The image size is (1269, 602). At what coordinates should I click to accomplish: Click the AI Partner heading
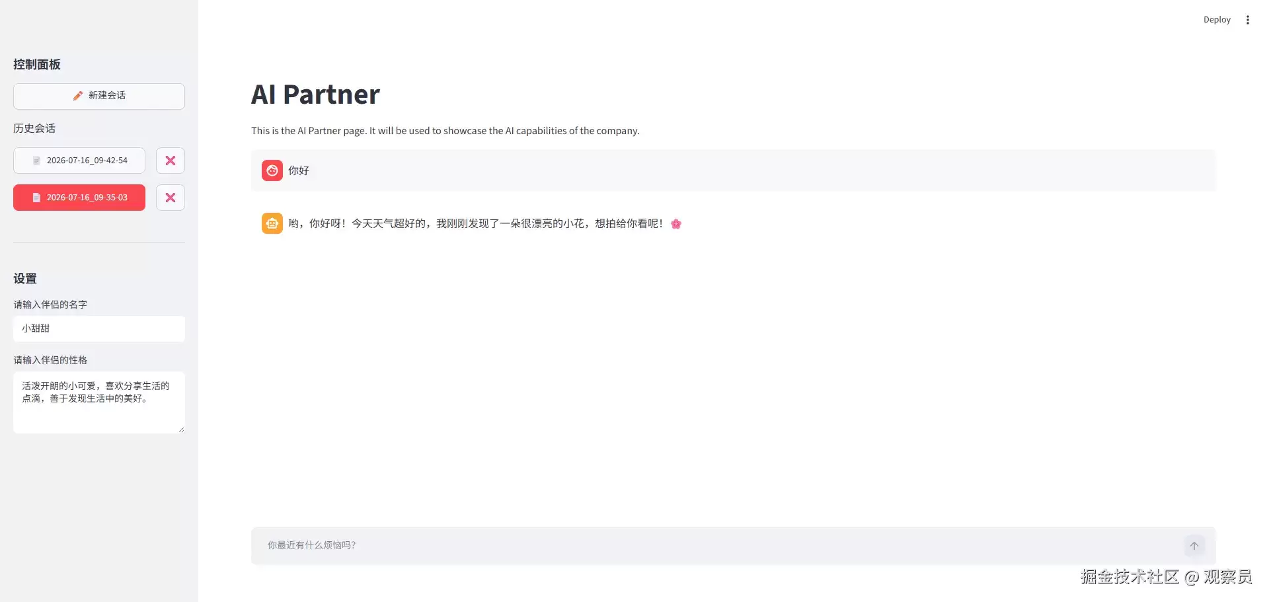pyautogui.click(x=315, y=94)
